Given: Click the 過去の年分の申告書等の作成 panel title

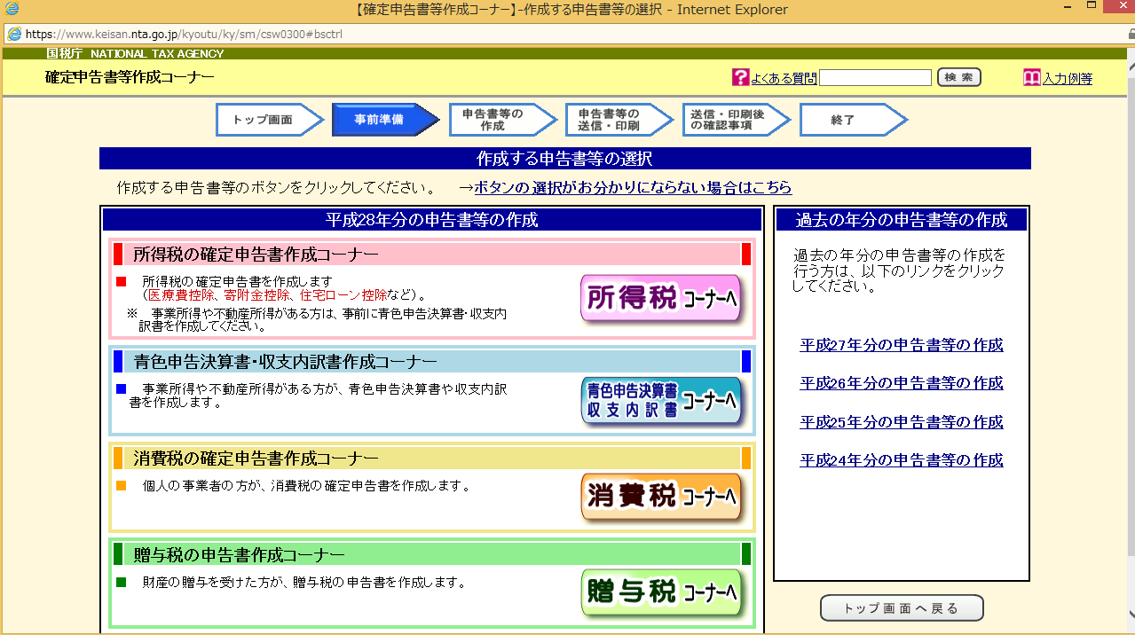Looking at the screenshot, I should tap(902, 220).
